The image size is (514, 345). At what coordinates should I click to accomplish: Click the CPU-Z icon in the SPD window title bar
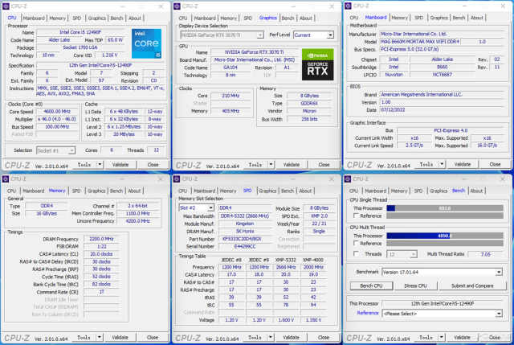coord(177,179)
